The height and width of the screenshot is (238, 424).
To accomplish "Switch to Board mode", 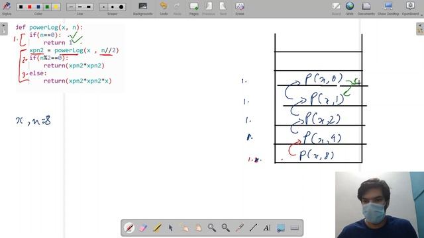I will pyautogui.click(x=336, y=9).
